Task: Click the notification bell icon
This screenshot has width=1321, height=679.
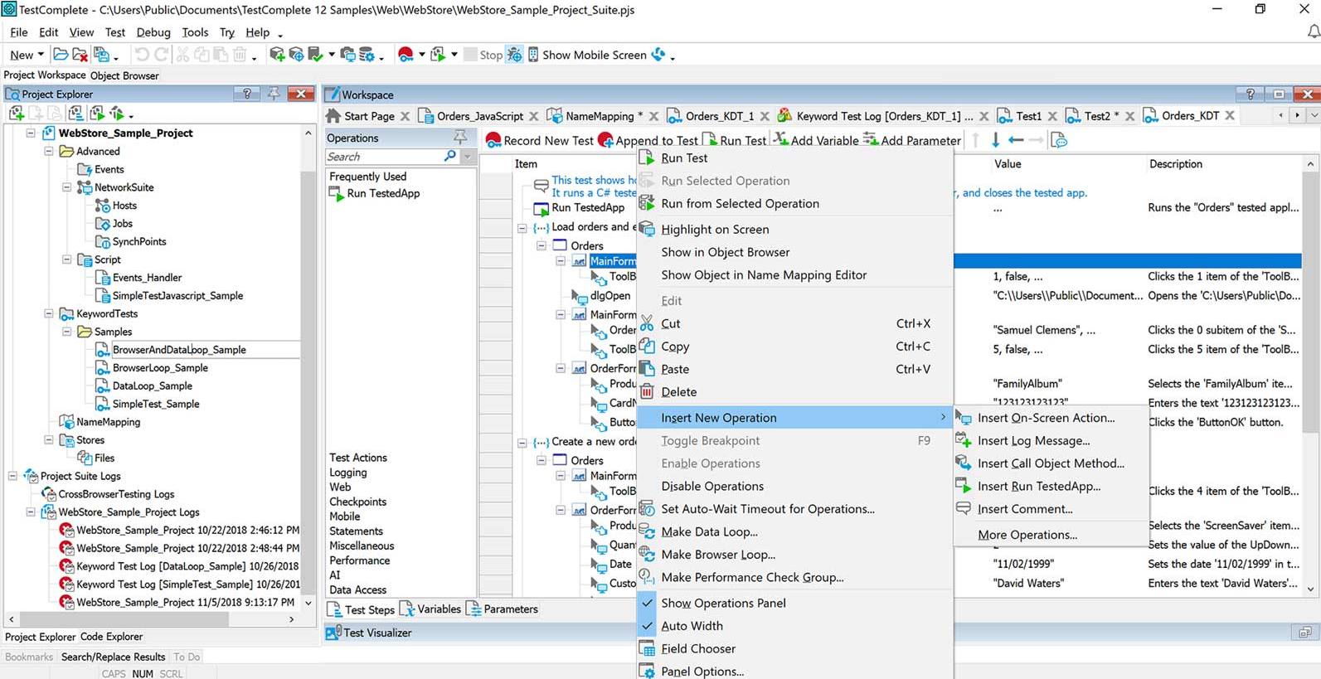Action: coord(1314,32)
